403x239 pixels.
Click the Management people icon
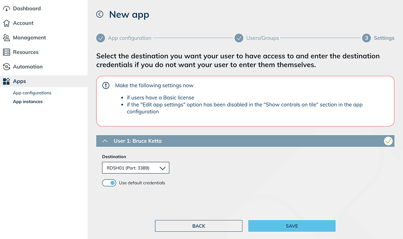click(x=6, y=38)
